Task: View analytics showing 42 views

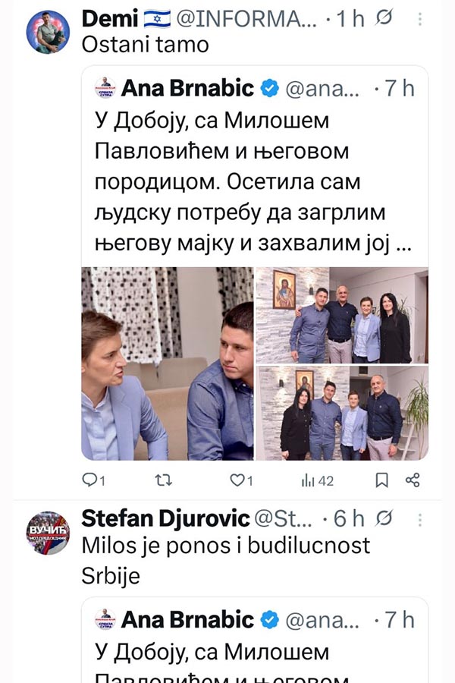Action: point(318,480)
